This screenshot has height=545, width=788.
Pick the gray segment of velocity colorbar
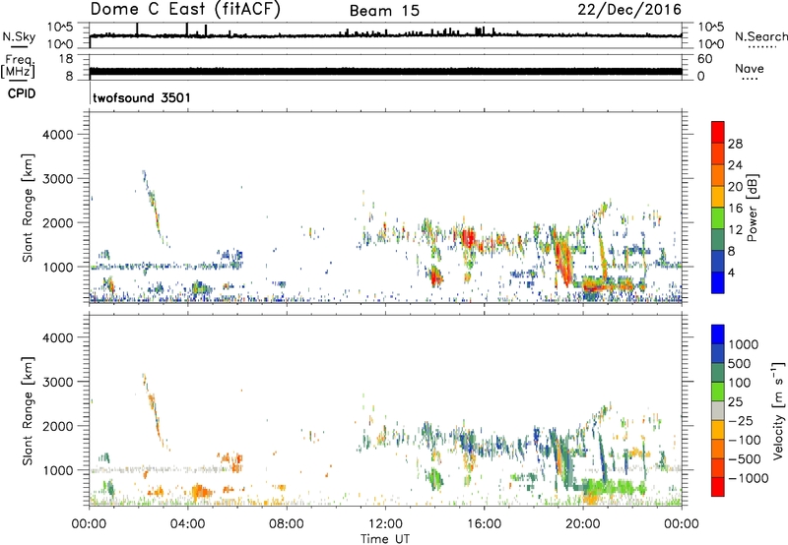pyautogui.click(x=718, y=411)
